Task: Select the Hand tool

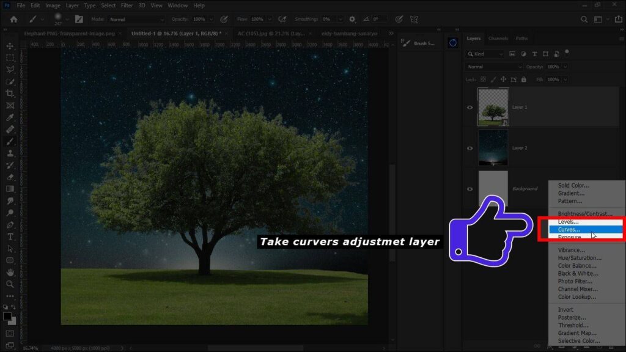Action: coord(10,273)
